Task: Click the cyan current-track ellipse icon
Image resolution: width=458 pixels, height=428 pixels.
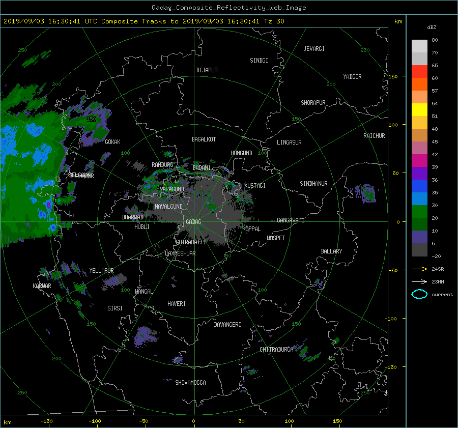Action: pos(419,294)
